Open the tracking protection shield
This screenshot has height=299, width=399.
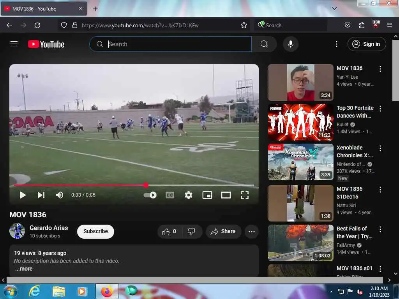click(x=64, y=25)
